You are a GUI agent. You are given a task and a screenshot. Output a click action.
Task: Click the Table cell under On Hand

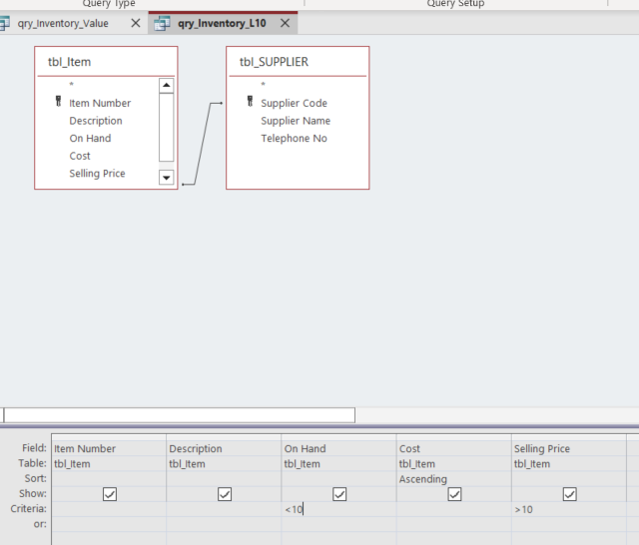(x=338, y=463)
